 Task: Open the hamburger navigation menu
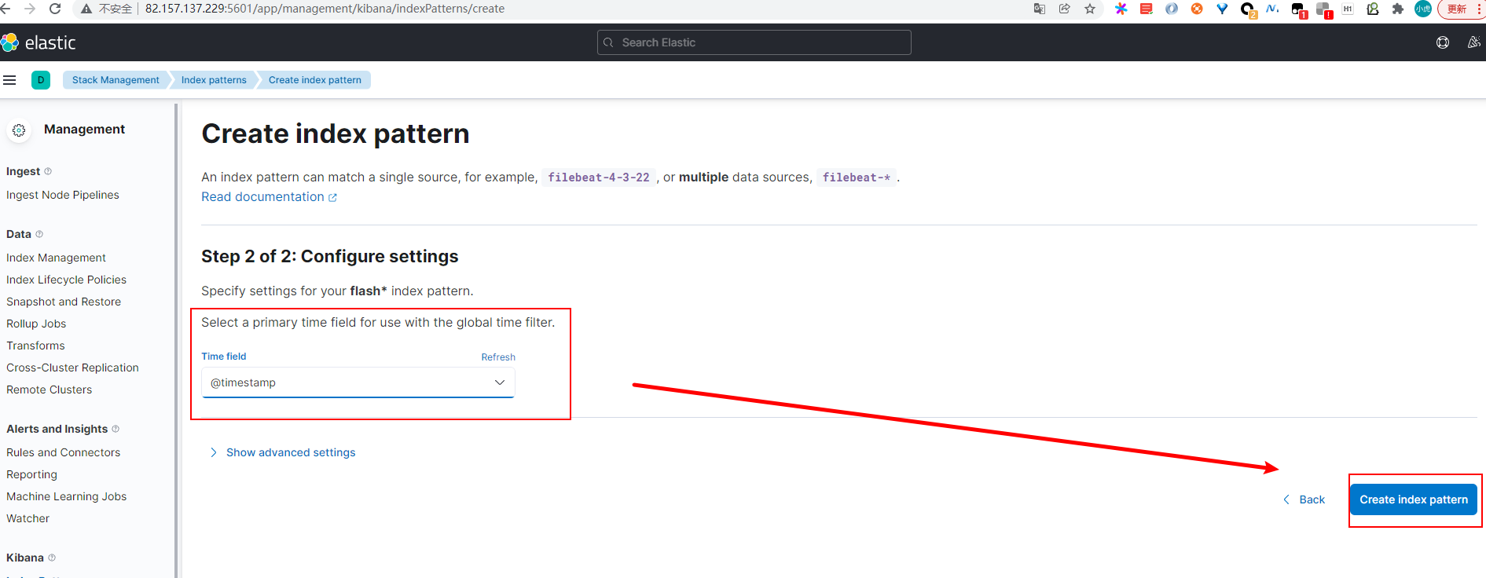[x=9, y=80]
